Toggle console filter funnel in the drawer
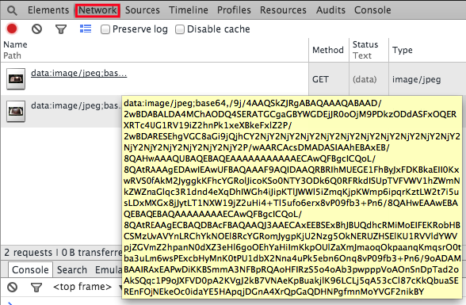Screen dimensions: 466x305 [x=36, y=288]
